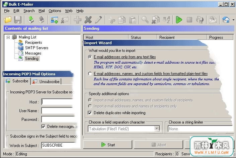Image resolution: width=236 pixels, height=158 pixels.
Task: Open the Search menu
Action: (29, 11)
